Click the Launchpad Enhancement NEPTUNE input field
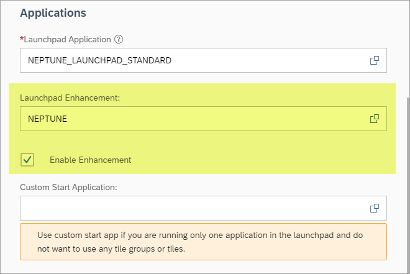Image resolution: width=410 pixels, height=274 pixels. pos(203,119)
